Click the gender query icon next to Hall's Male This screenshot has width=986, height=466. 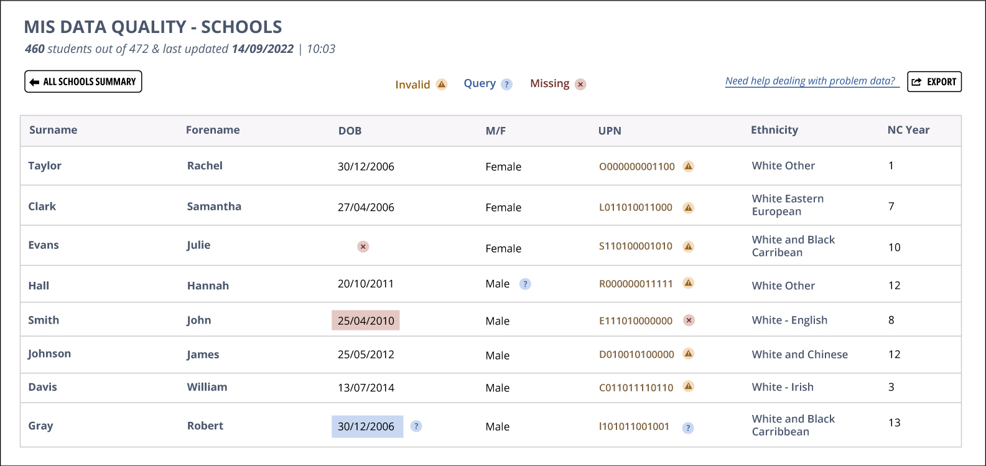pyautogui.click(x=525, y=284)
